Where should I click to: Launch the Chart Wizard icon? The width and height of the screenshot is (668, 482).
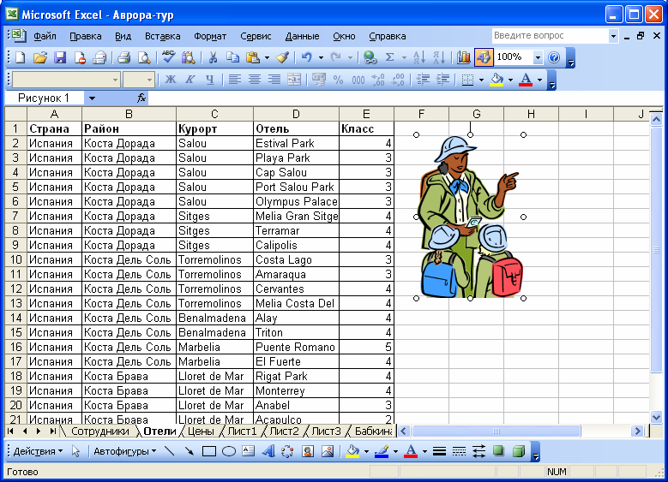tap(464, 57)
